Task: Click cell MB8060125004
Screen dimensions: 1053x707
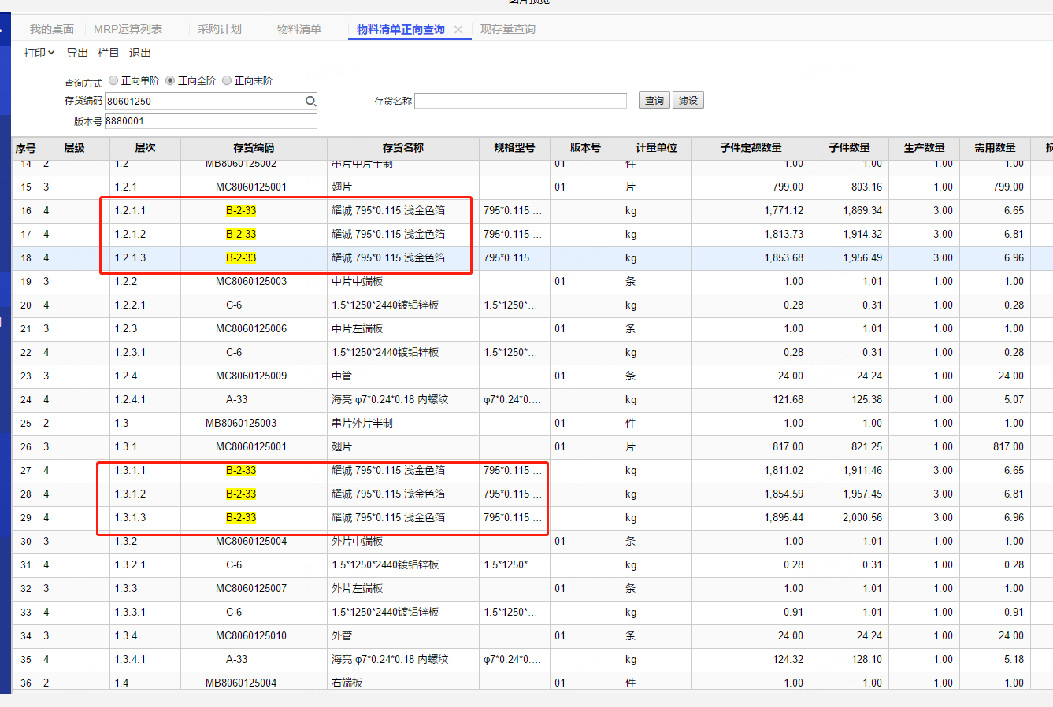Action: pyautogui.click(x=241, y=683)
